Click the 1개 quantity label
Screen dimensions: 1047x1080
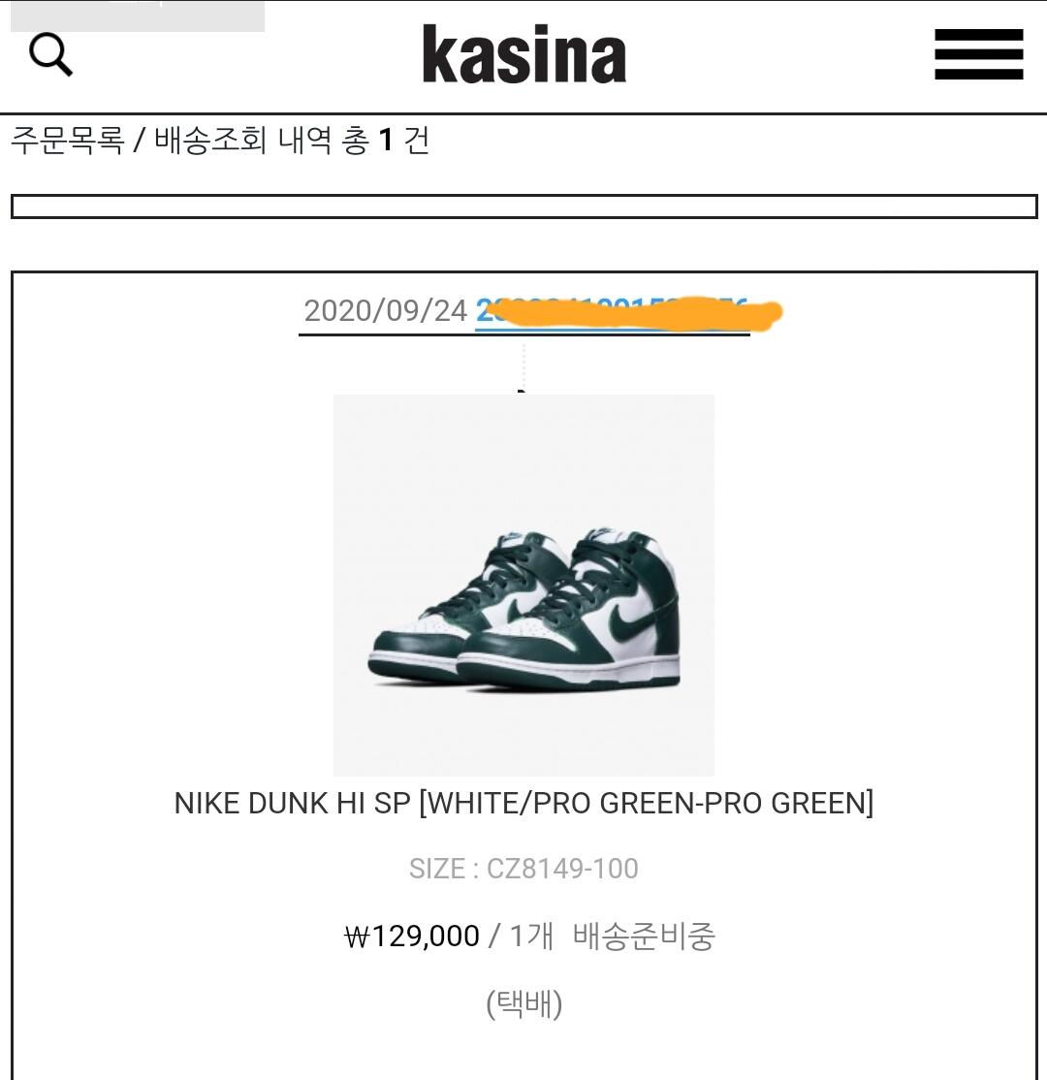point(531,937)
